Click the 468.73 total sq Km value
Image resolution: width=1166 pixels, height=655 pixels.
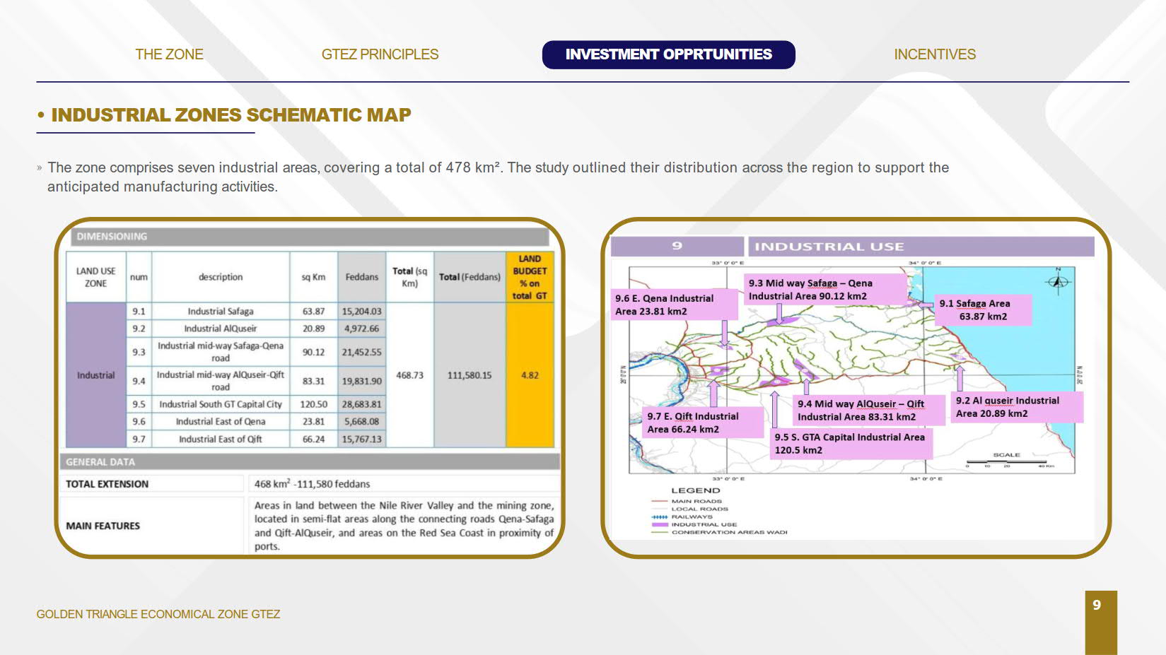coord(409,375)
